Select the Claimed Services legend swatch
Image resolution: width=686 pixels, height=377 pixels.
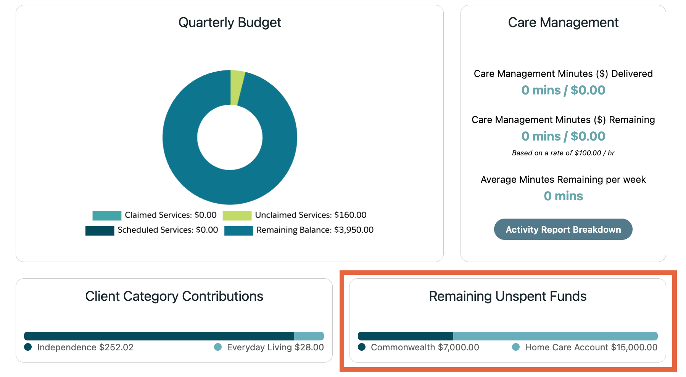[107, 215]
